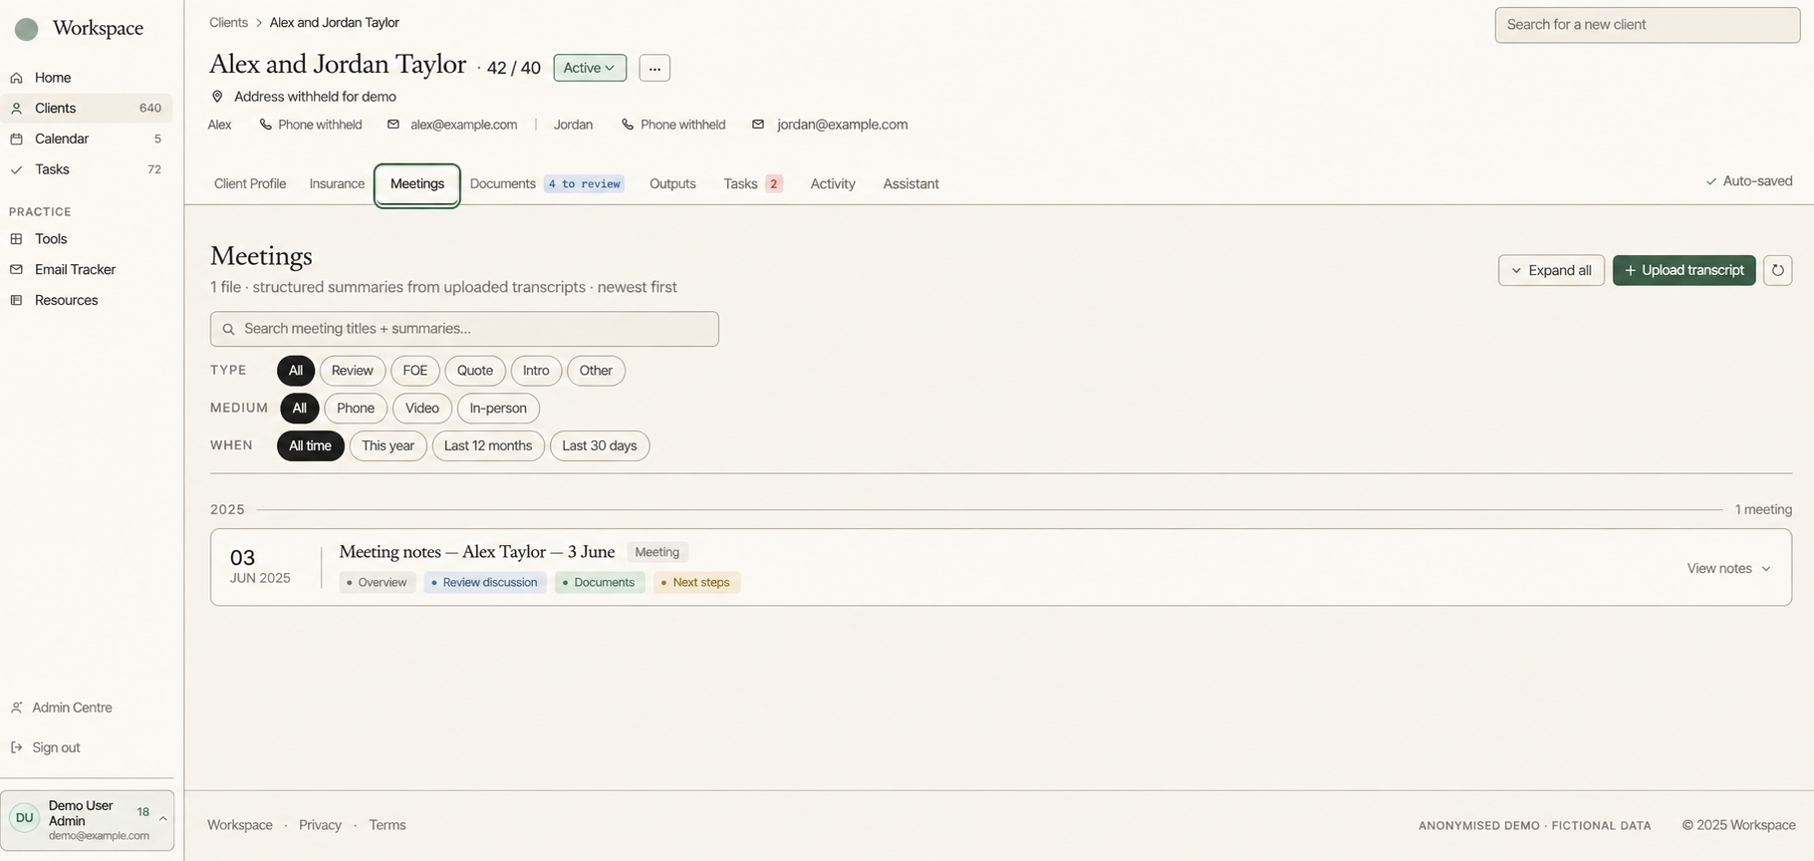
Task: Click the phone icon next to Jordan
Action: pyautogui.click(x=628, y=125)
